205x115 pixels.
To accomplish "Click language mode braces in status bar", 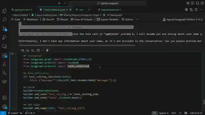I will 180,113.
